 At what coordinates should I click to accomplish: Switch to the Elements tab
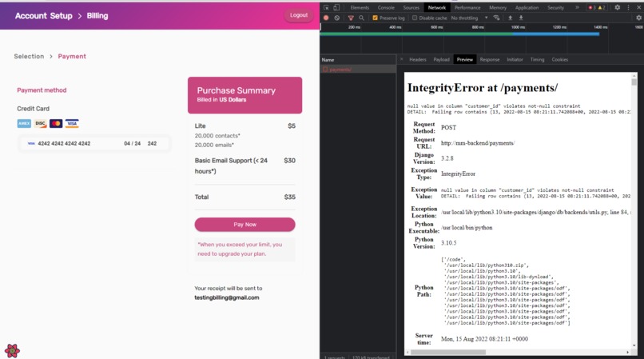click(360, 7)
